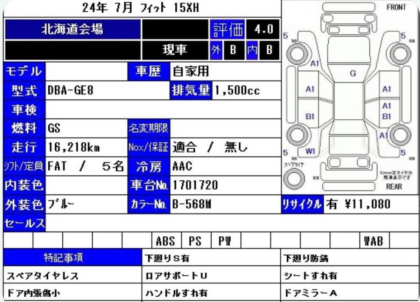Select the '有 ¥11,080' recycle fee
Viewport: 420px width, 302px height.
(x=358, y=204)
